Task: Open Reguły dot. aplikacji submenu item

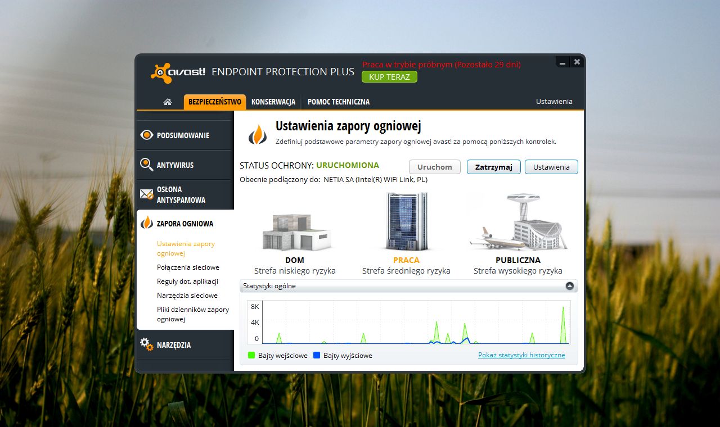Action: [x=187, y=281]
